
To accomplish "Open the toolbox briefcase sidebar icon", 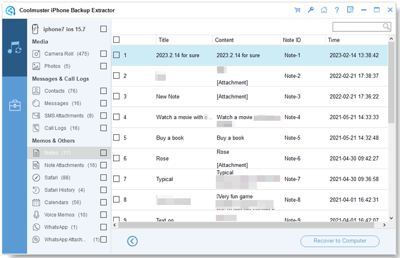I will [x=15, y=105].
